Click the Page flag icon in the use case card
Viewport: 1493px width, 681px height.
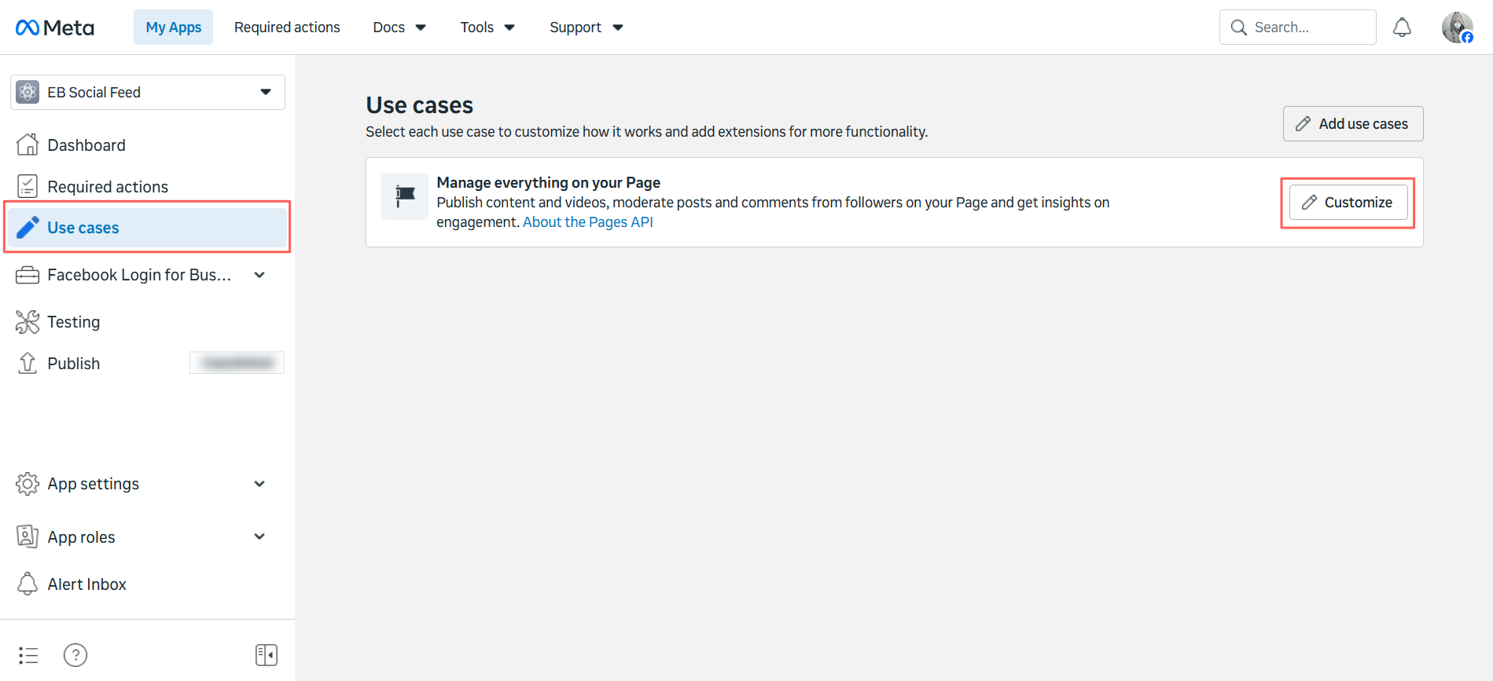(x=405, y=196)
